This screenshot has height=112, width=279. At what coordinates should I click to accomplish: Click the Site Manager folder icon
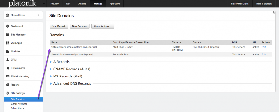[x=8, y=35]
